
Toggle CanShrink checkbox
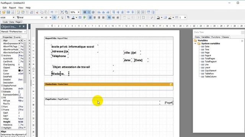pos(20,62)
